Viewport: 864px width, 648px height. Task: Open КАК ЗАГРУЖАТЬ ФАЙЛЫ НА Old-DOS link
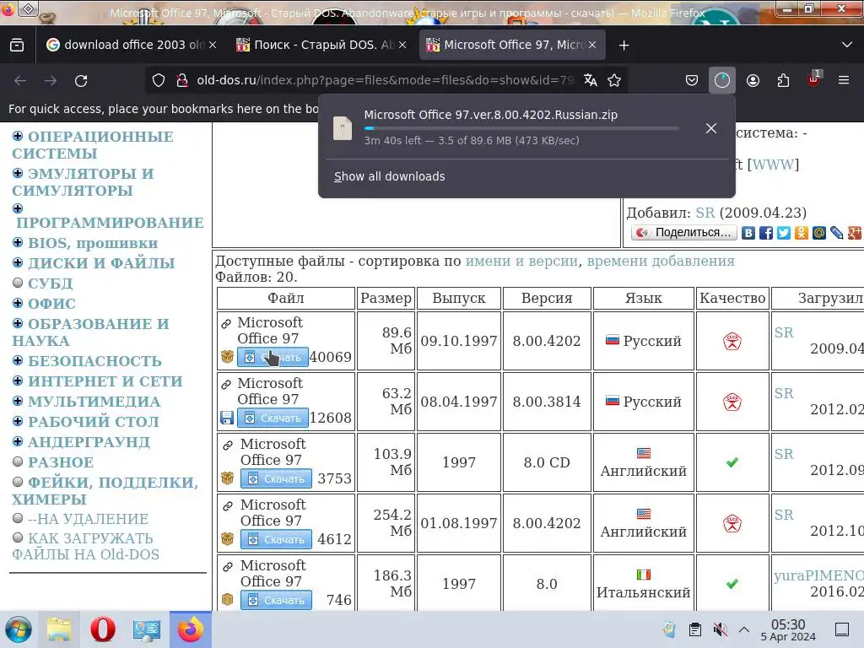point(85,546)
